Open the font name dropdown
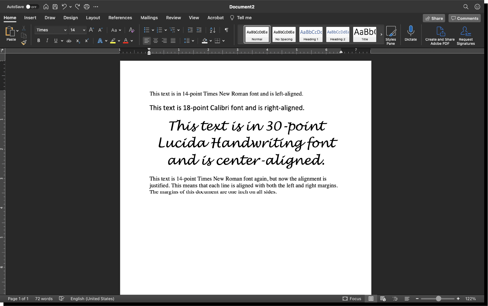The width and height of the screenshot is (488, 306). [x=65, y=30]
